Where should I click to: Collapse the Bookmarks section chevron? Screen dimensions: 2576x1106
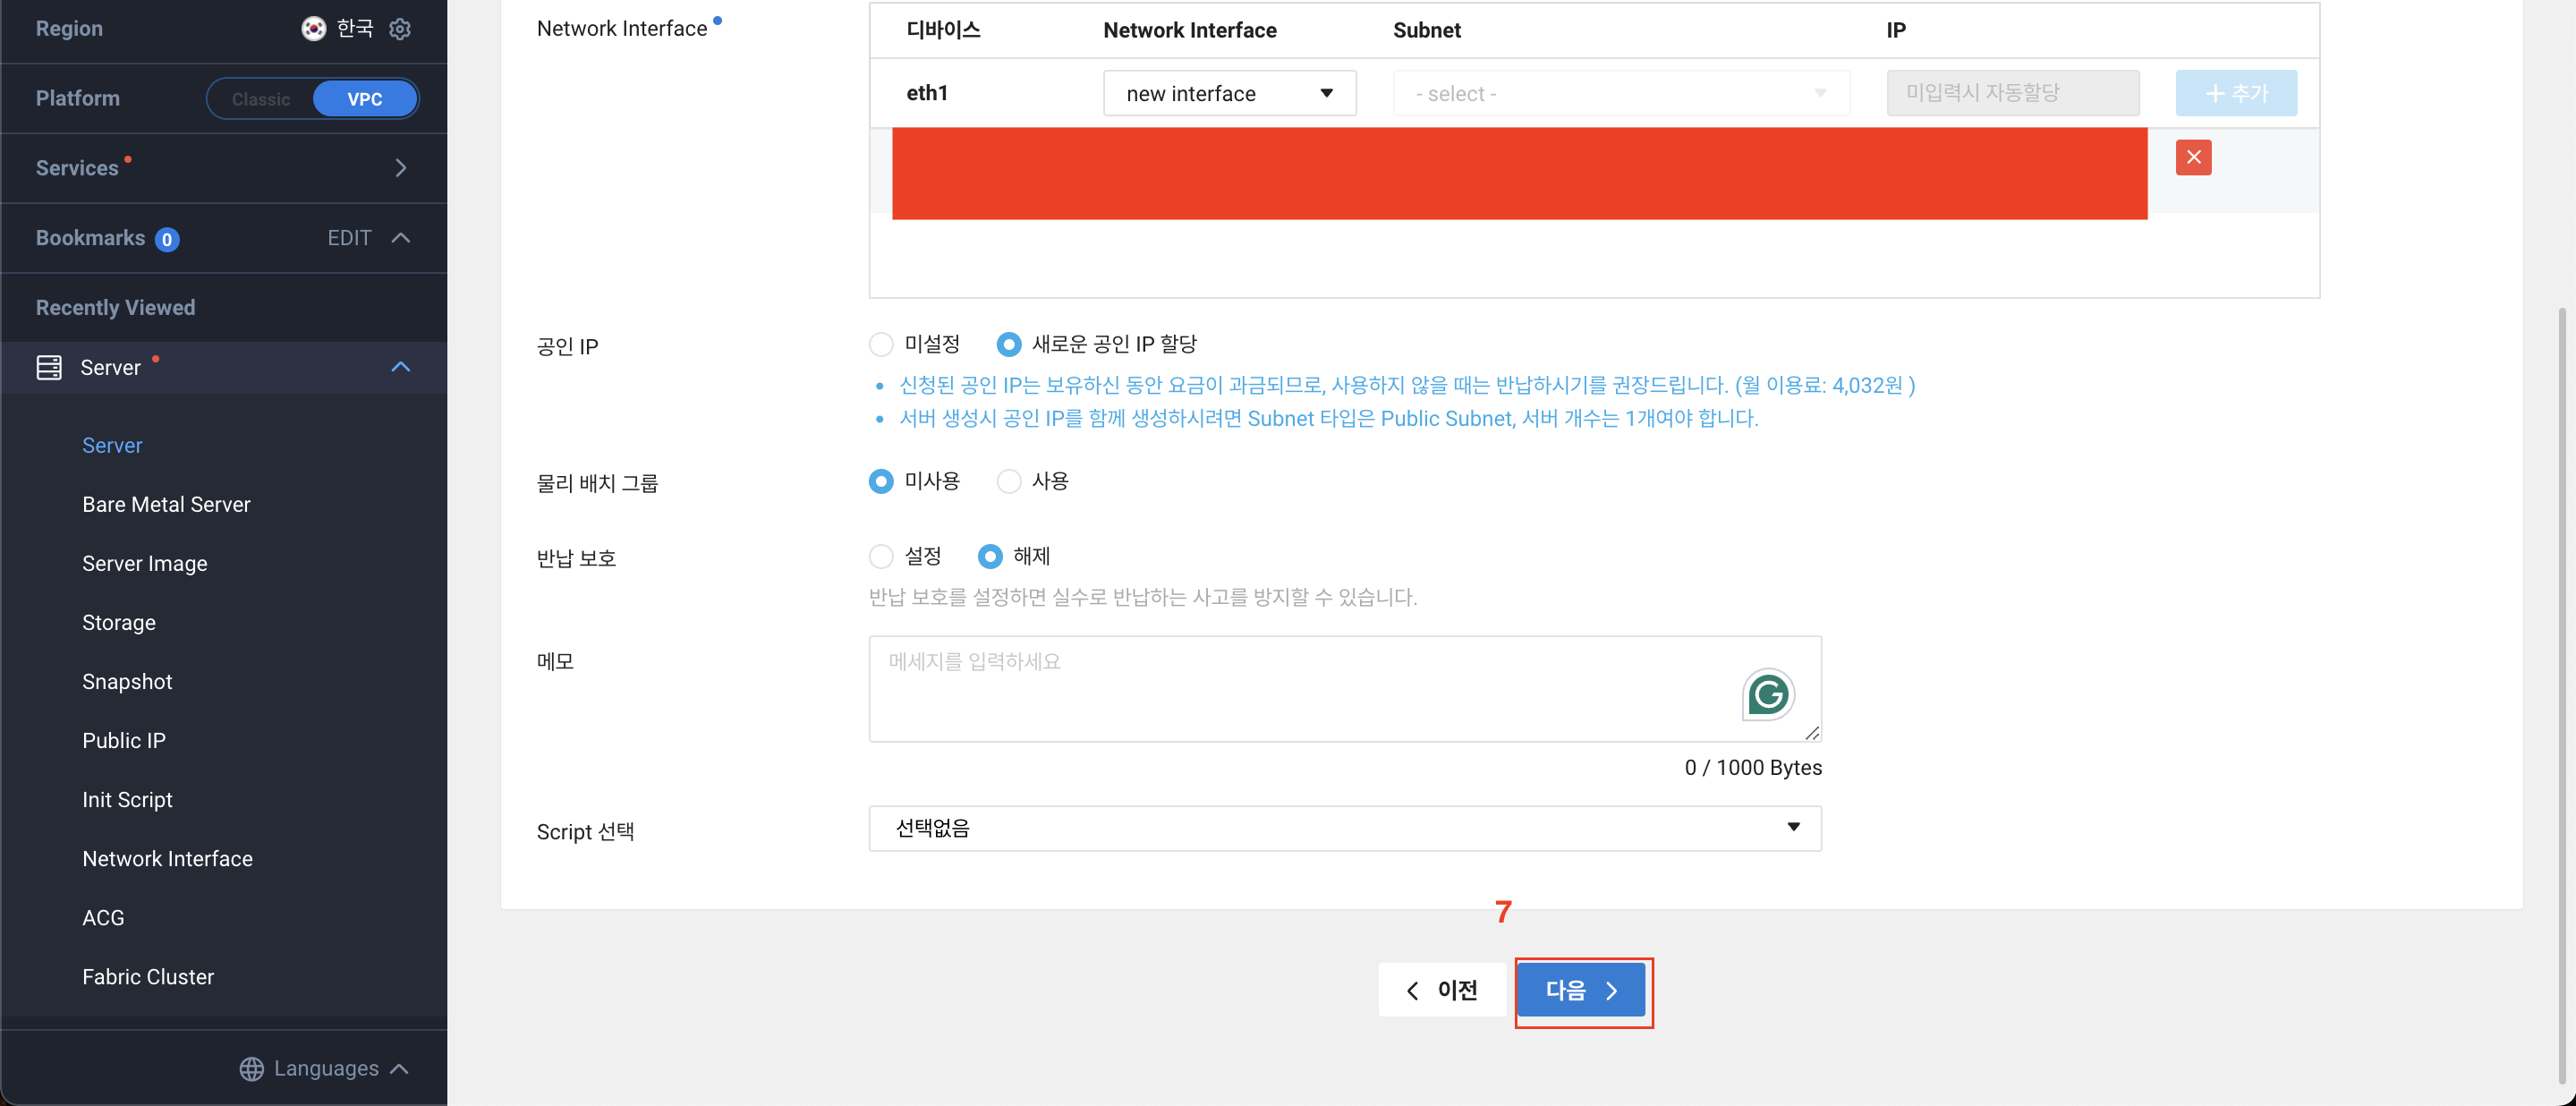click(400, 238)
